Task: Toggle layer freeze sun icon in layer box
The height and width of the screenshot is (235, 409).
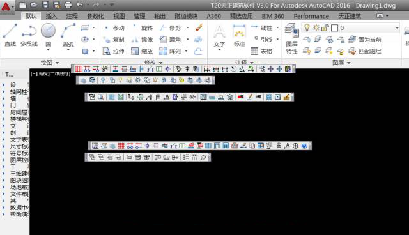Action: 316,27
